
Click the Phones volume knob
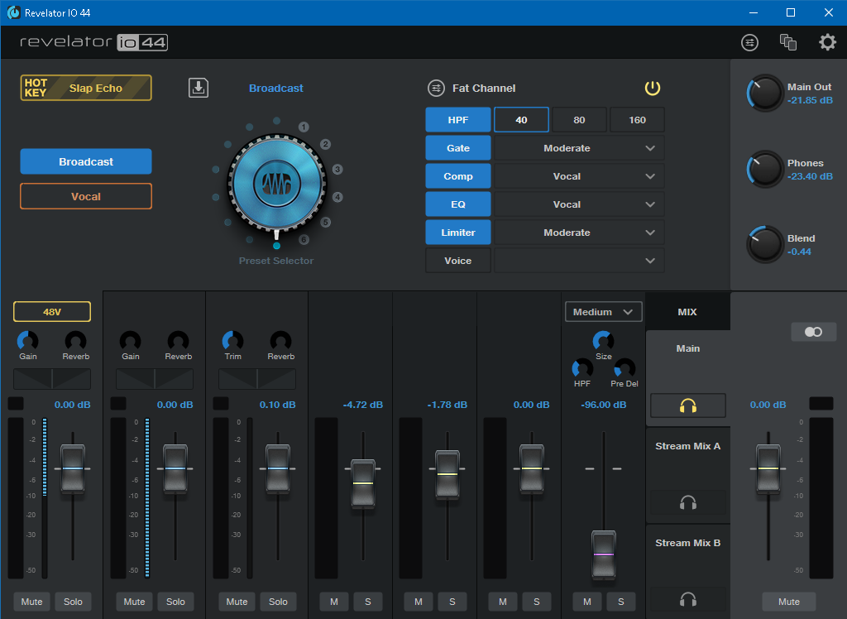click(x=765, y=169)
